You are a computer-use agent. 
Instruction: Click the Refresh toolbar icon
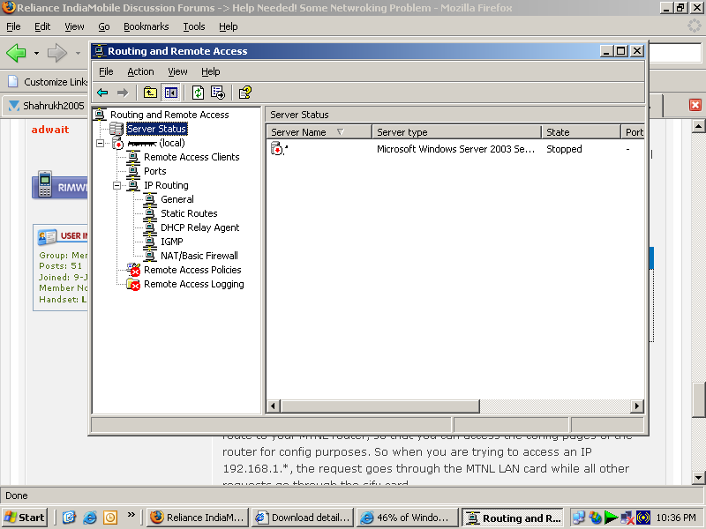point(198,93)
